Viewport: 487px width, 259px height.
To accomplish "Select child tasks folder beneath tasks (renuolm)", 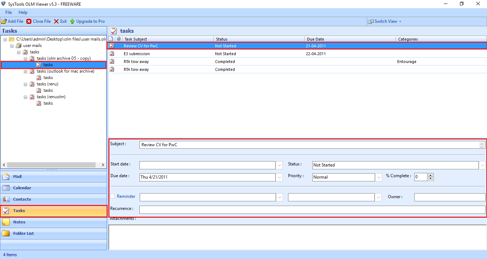I will point(48,103).
